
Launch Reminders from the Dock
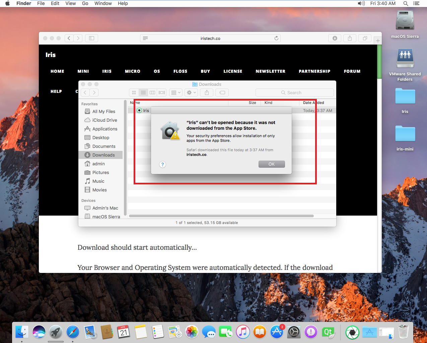(x=158, y=332)
